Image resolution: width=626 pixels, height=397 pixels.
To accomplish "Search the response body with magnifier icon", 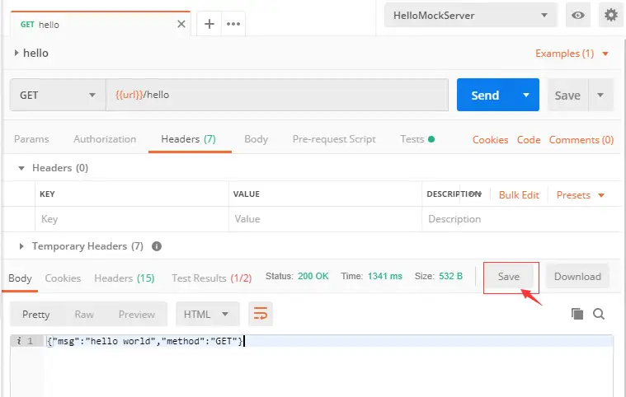I will pos(599,314).
